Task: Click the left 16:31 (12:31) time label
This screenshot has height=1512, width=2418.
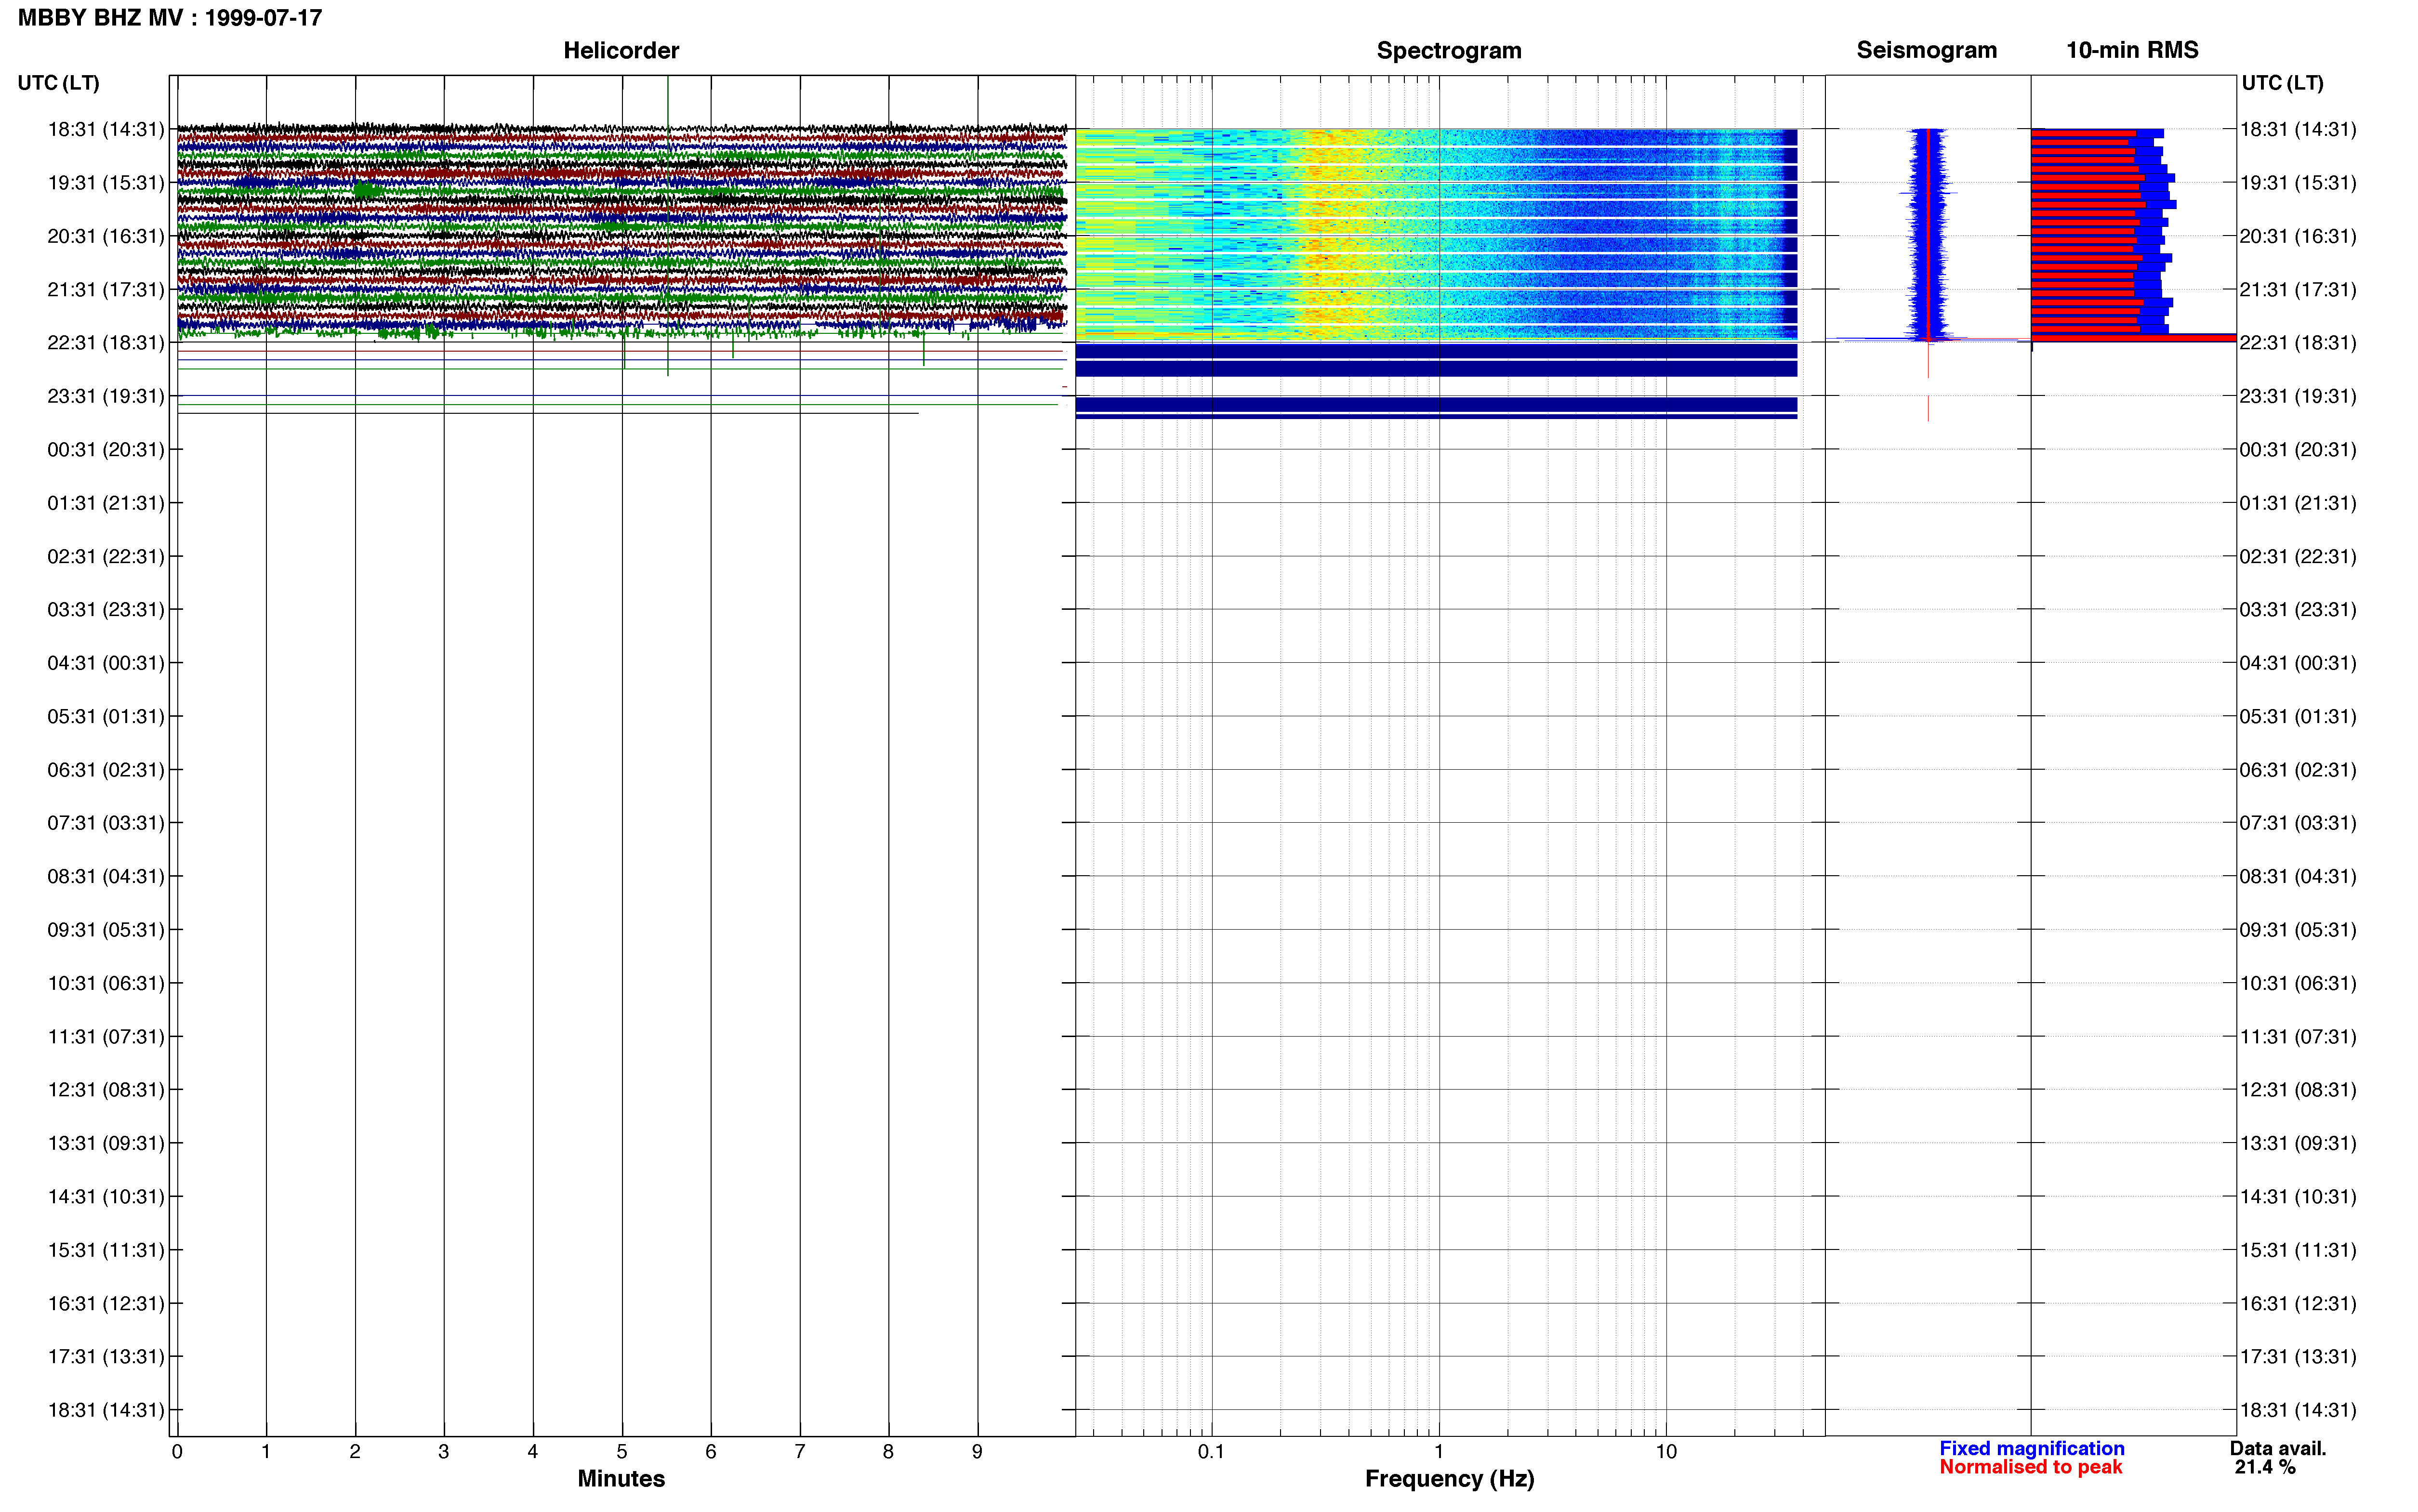Action: coord(106,1303)
